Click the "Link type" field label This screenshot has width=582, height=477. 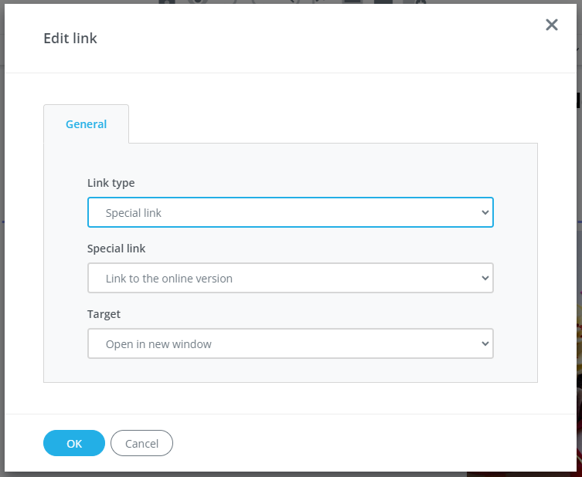[x=111, y=183]
